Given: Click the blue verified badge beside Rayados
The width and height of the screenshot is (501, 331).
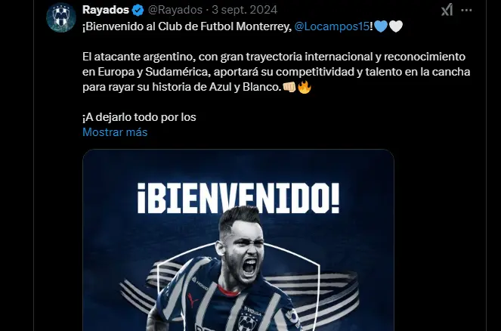Looking at the screenshot, I should (x=138, y=11).
